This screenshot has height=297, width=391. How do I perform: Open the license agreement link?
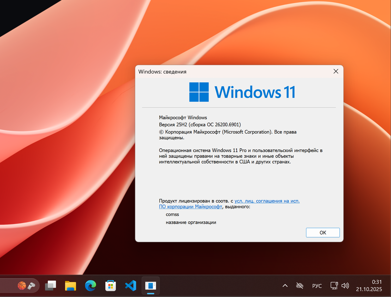coord(267,201)
